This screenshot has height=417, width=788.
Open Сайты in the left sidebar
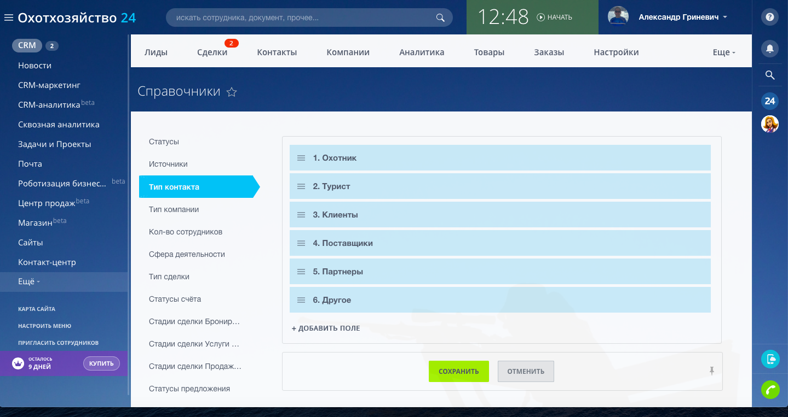[x=31, y=243]
